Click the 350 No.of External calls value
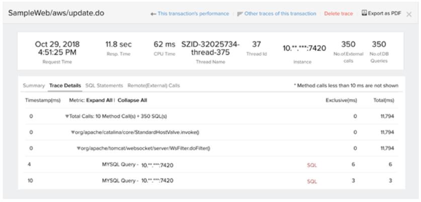 click(x=348, y=44)
